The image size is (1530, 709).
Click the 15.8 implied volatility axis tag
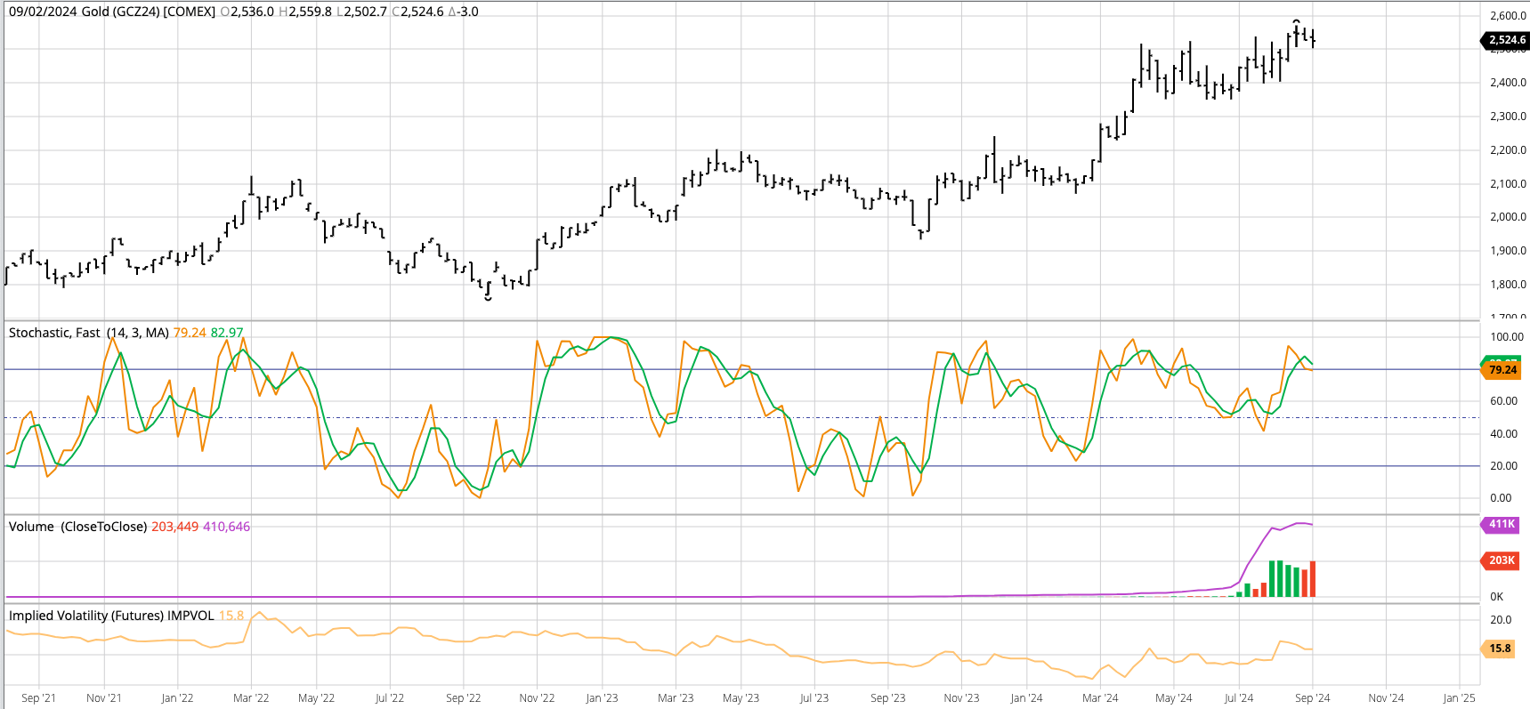point(1500,649)
